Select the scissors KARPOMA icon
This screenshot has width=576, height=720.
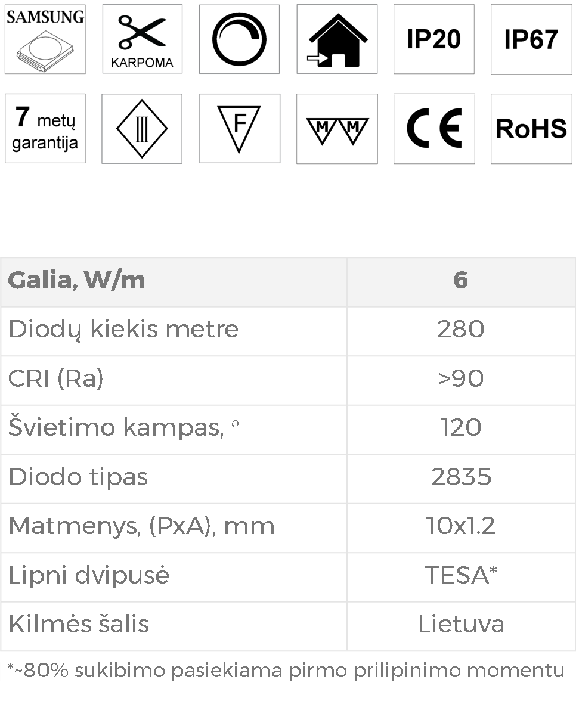(x=142, y=39)
